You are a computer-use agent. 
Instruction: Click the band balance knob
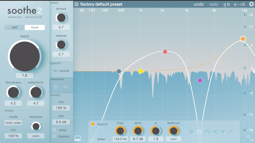click(x=173, y=131)
